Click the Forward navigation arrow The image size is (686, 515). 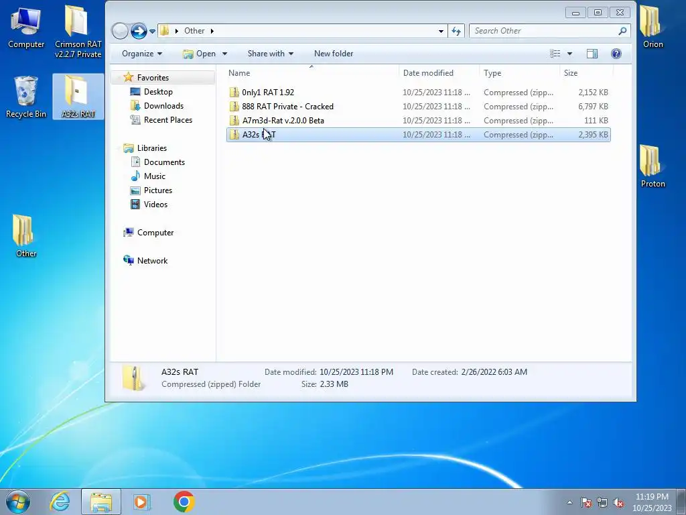(139, 31)
